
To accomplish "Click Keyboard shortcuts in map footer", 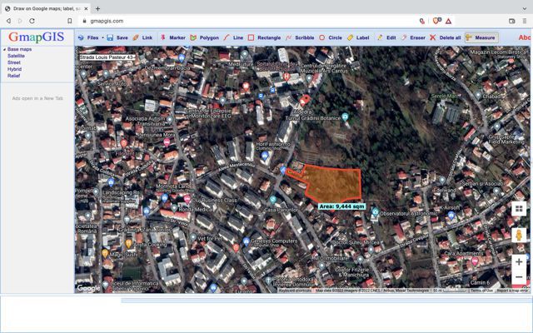I will coord(294,291).
